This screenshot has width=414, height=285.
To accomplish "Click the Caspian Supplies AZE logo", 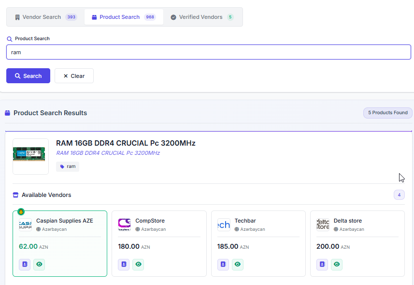I will (x=25, y=225).
